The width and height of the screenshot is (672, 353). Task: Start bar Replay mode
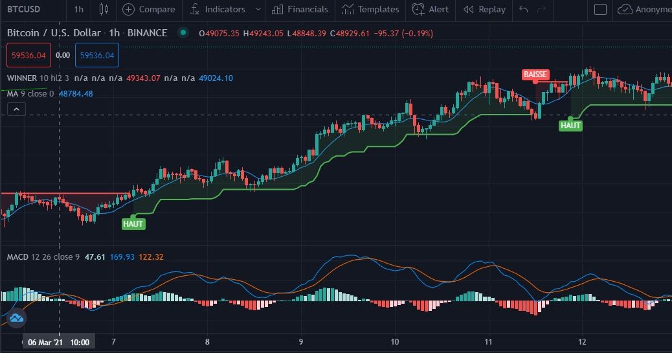(484, 9)
